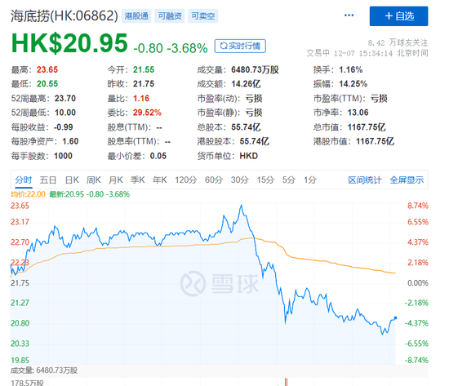This screenshot has width=449, height=386.
Task: Click the 每股收益 value -0.99
Action: (x=64, y=126)
